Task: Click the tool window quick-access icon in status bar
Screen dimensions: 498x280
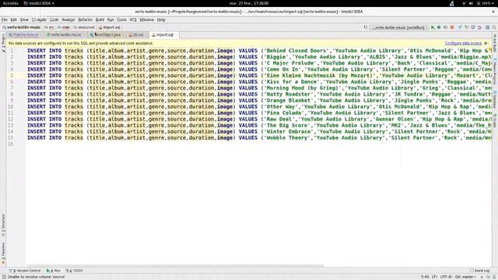Action: (3, 277)
